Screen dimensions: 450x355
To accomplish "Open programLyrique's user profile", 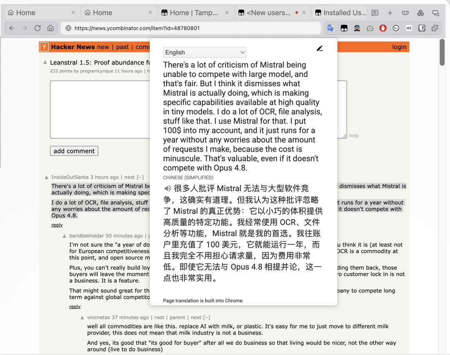I will click(x=97, y=71).
